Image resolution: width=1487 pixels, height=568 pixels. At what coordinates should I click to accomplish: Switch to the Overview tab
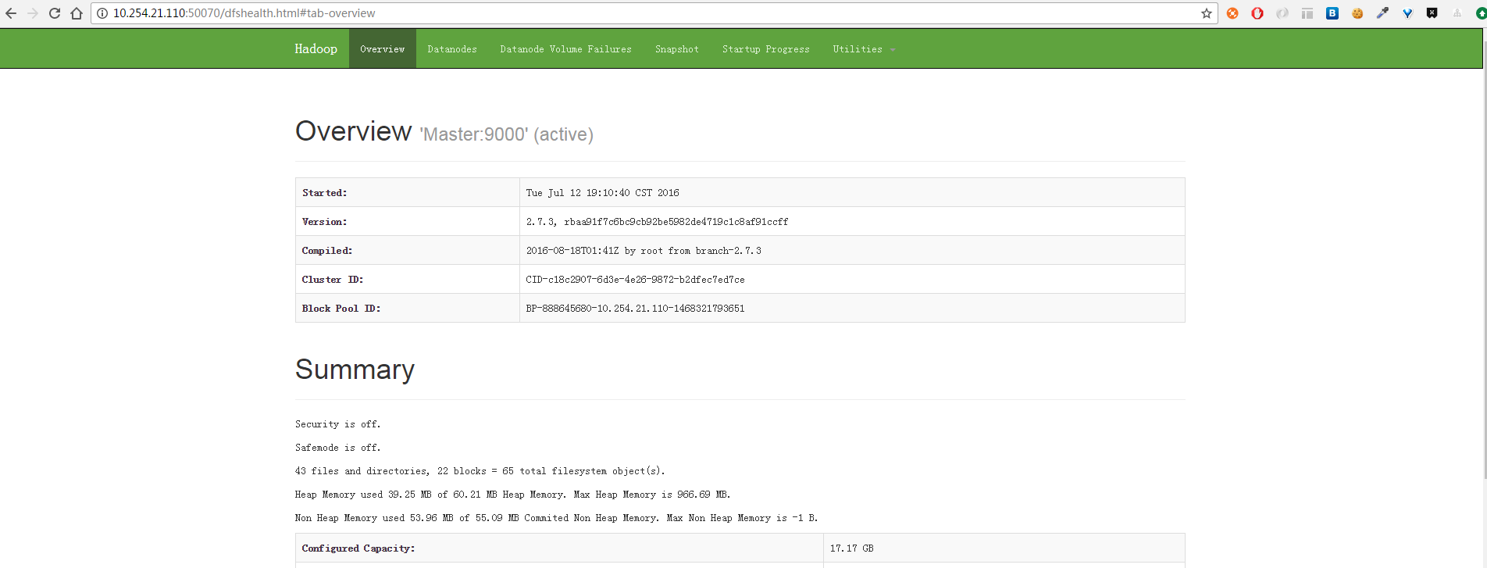click(383, 48)
